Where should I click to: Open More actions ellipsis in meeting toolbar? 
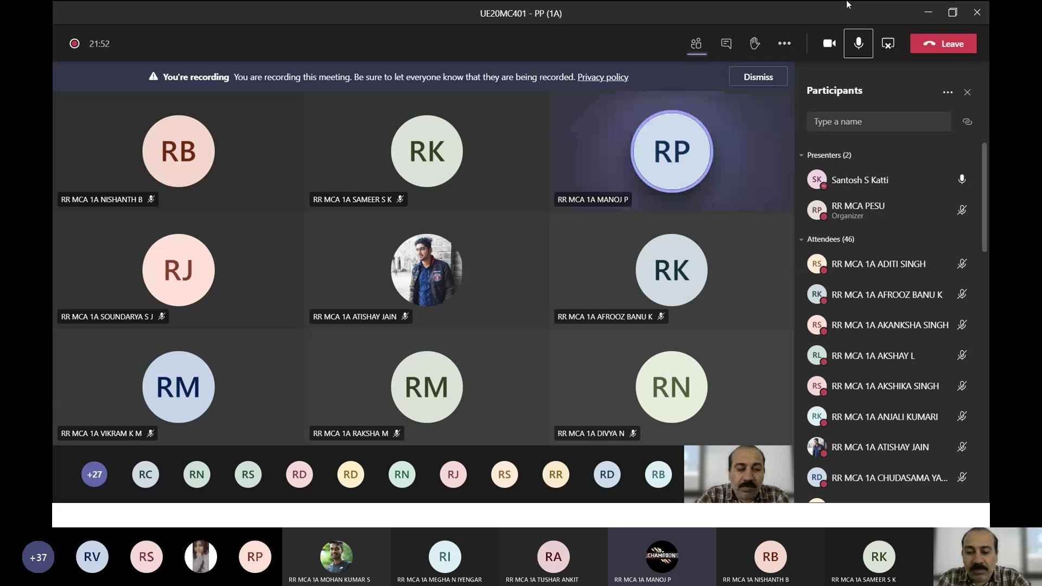(784, 43)
